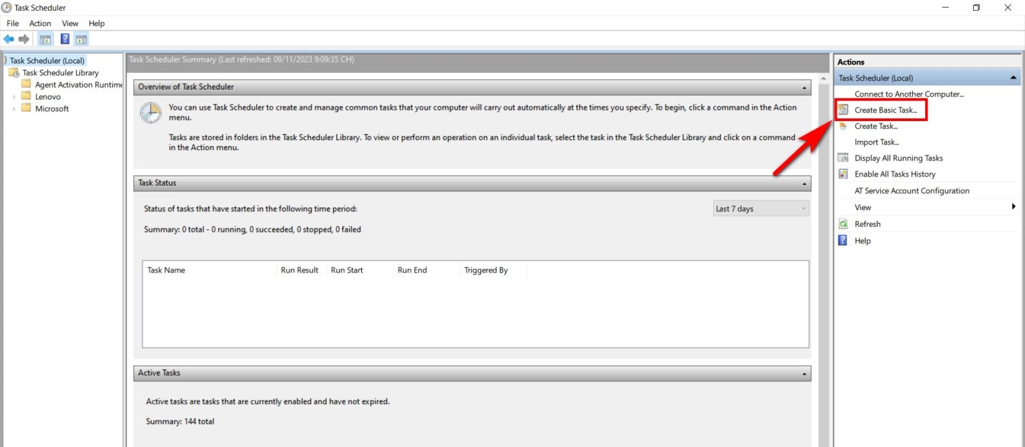Open the View submenu arrow in Actions
The height and width of the screenshot is (447, 1025).
coord(1013,206)
